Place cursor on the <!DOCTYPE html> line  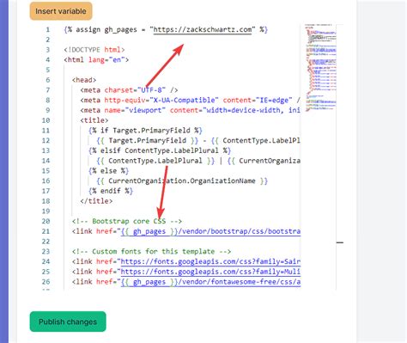pos(94,50)
